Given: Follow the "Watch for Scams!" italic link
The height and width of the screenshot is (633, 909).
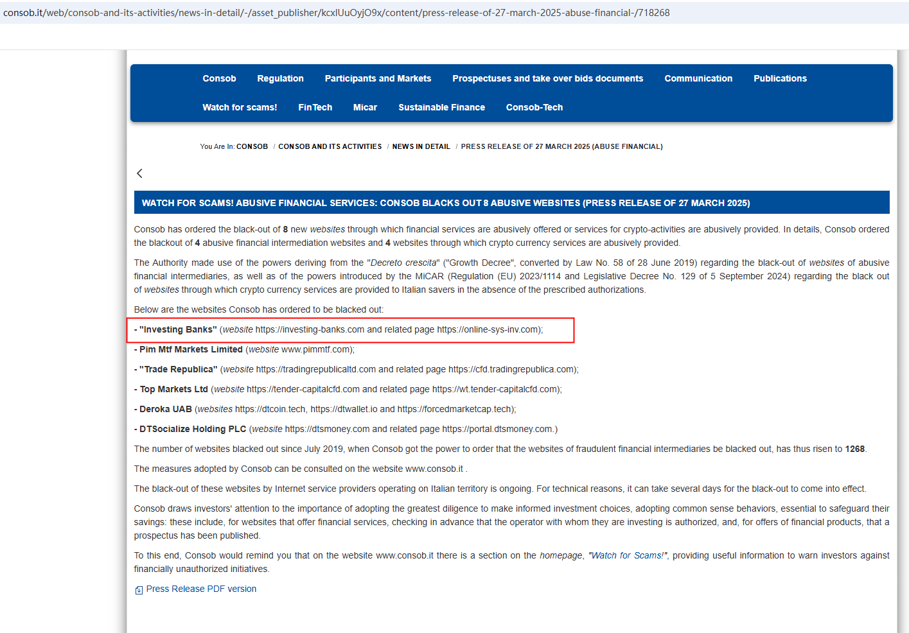Looking at the screenshot, I should coord(628,555).
